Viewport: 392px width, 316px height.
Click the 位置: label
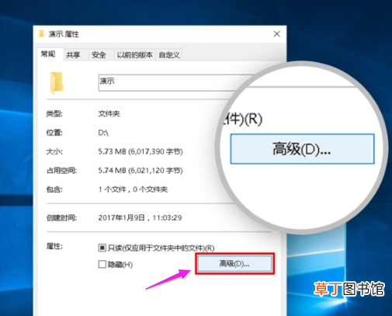click(x=54, y=133)
